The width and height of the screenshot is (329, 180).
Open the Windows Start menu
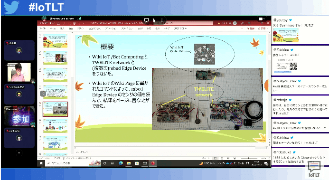pos(41,163)
